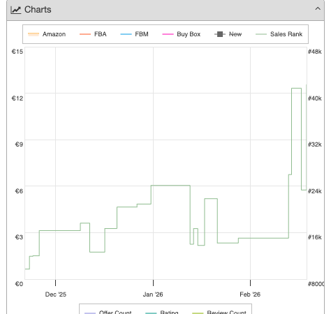This screenshot has height=314, width=331.
Task: Toggle the FBA series in the legend
Action: 93,34
